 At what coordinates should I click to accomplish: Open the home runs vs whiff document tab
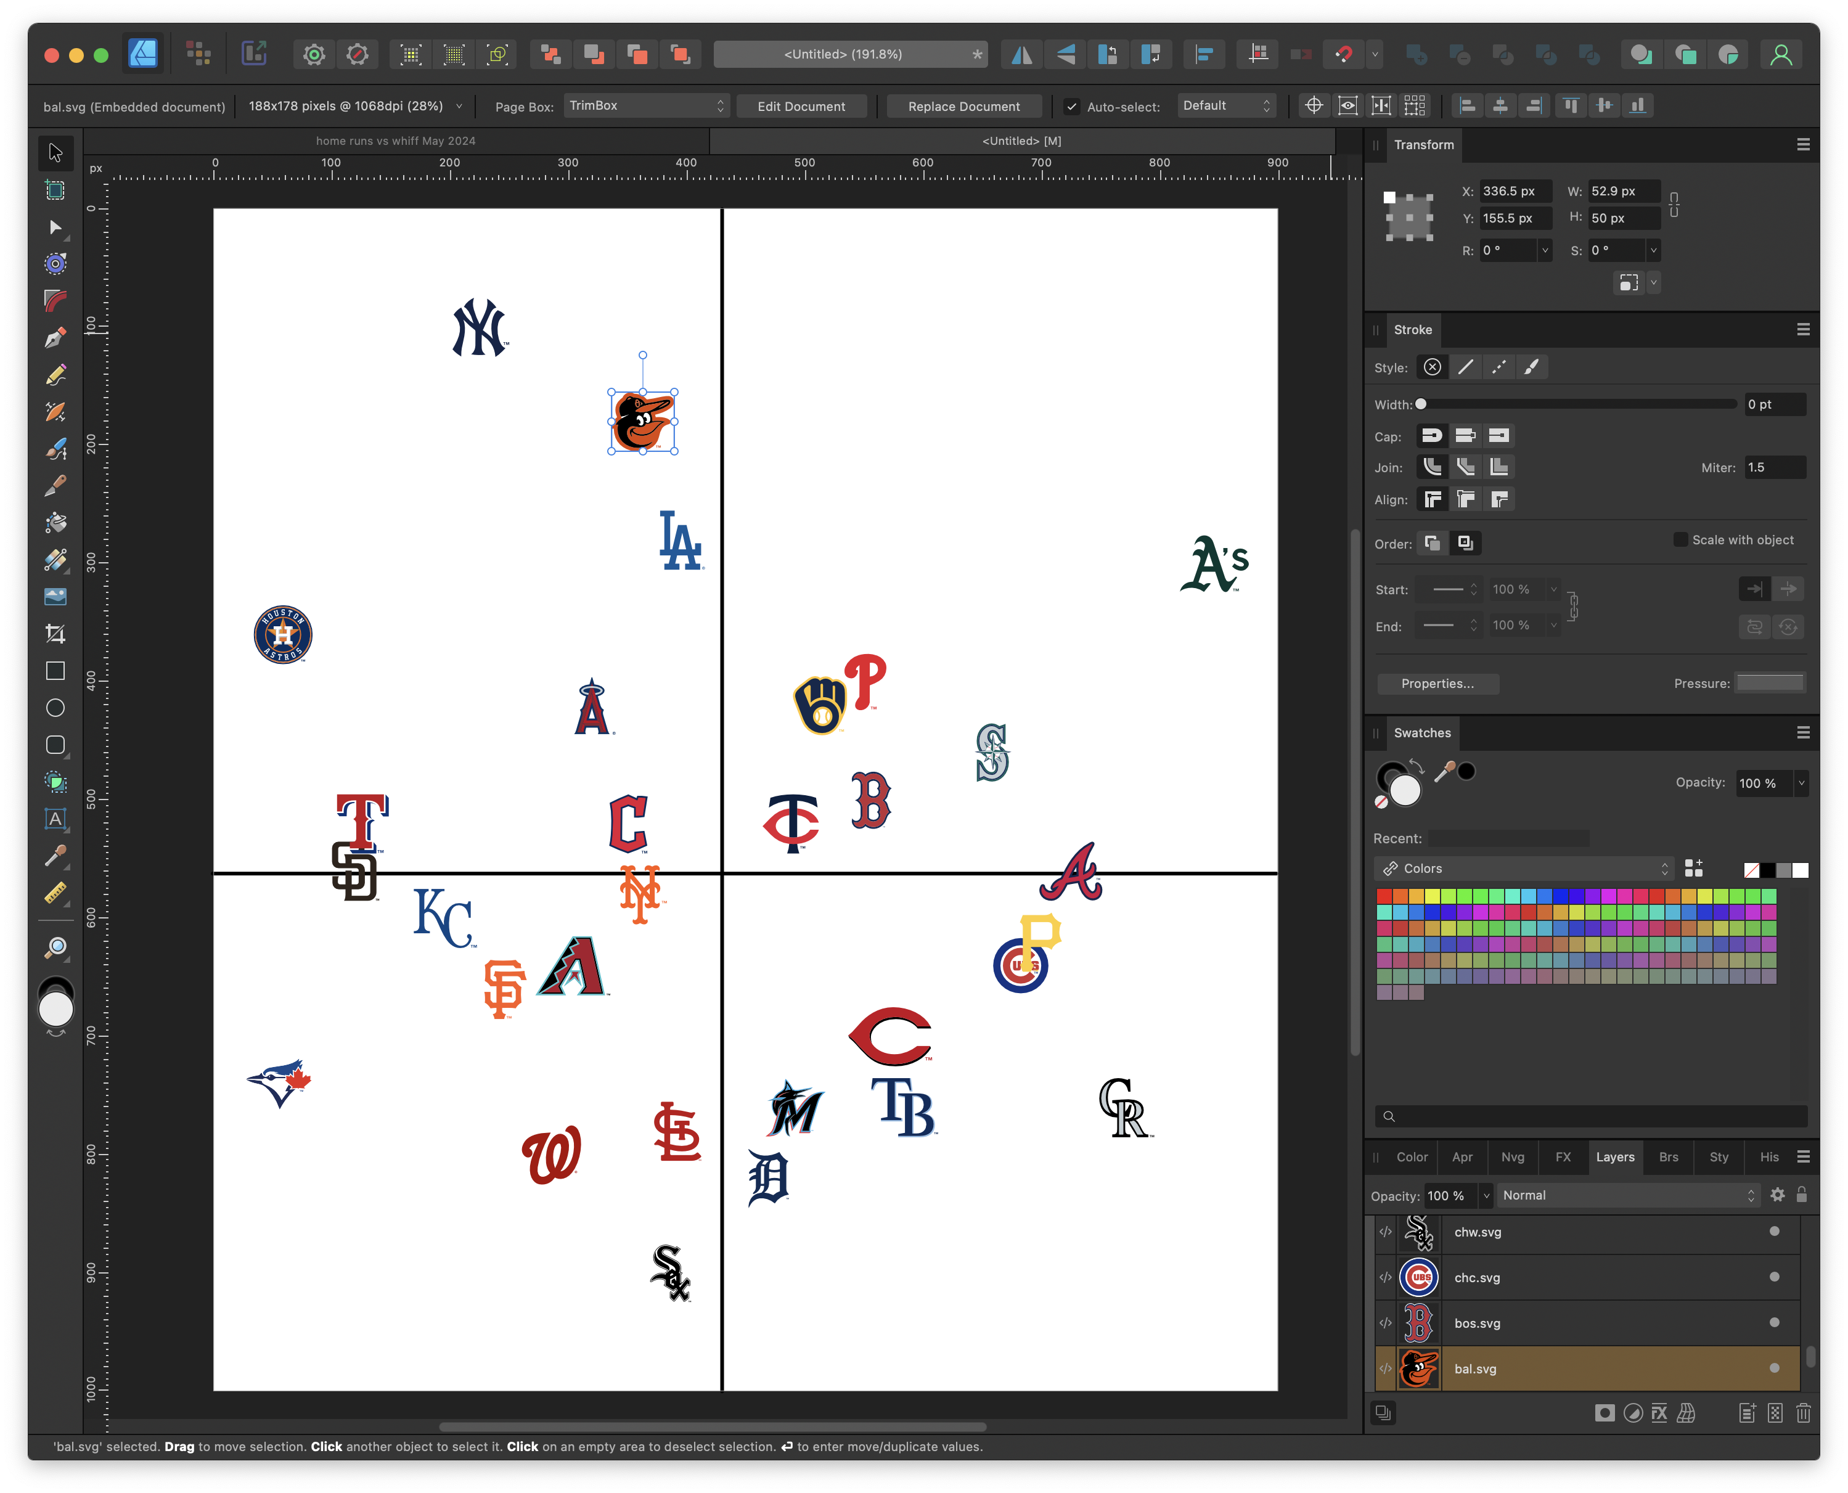point(396,141)
